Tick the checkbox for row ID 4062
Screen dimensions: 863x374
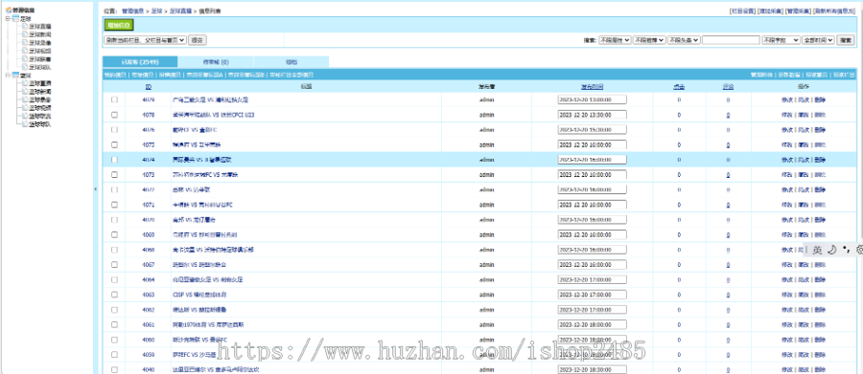pos(114,309)
